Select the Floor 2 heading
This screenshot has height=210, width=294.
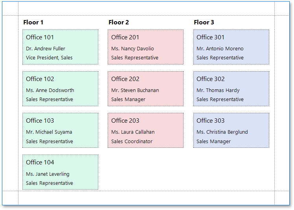click(119, 22)
